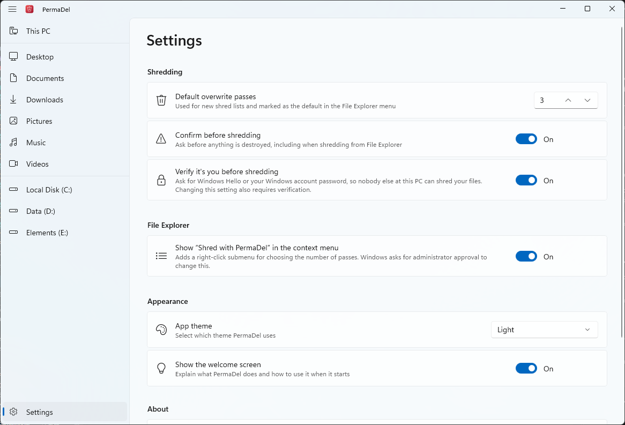Click the Documents page icon
Viewport: 625px width, 425px height.
point(13,78)
